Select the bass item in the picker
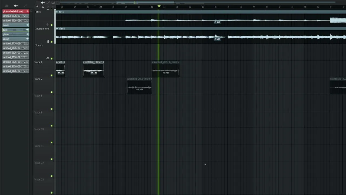 pos(16,30)
